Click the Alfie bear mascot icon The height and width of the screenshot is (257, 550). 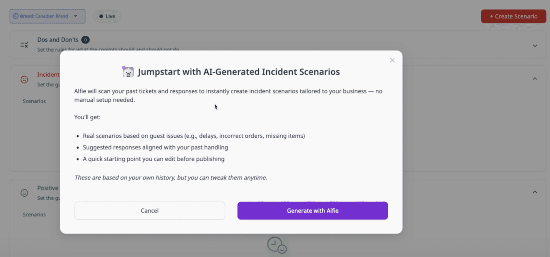[128, 72]
